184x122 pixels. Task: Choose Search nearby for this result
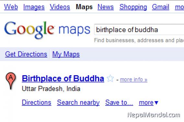(x=78, y=103)
